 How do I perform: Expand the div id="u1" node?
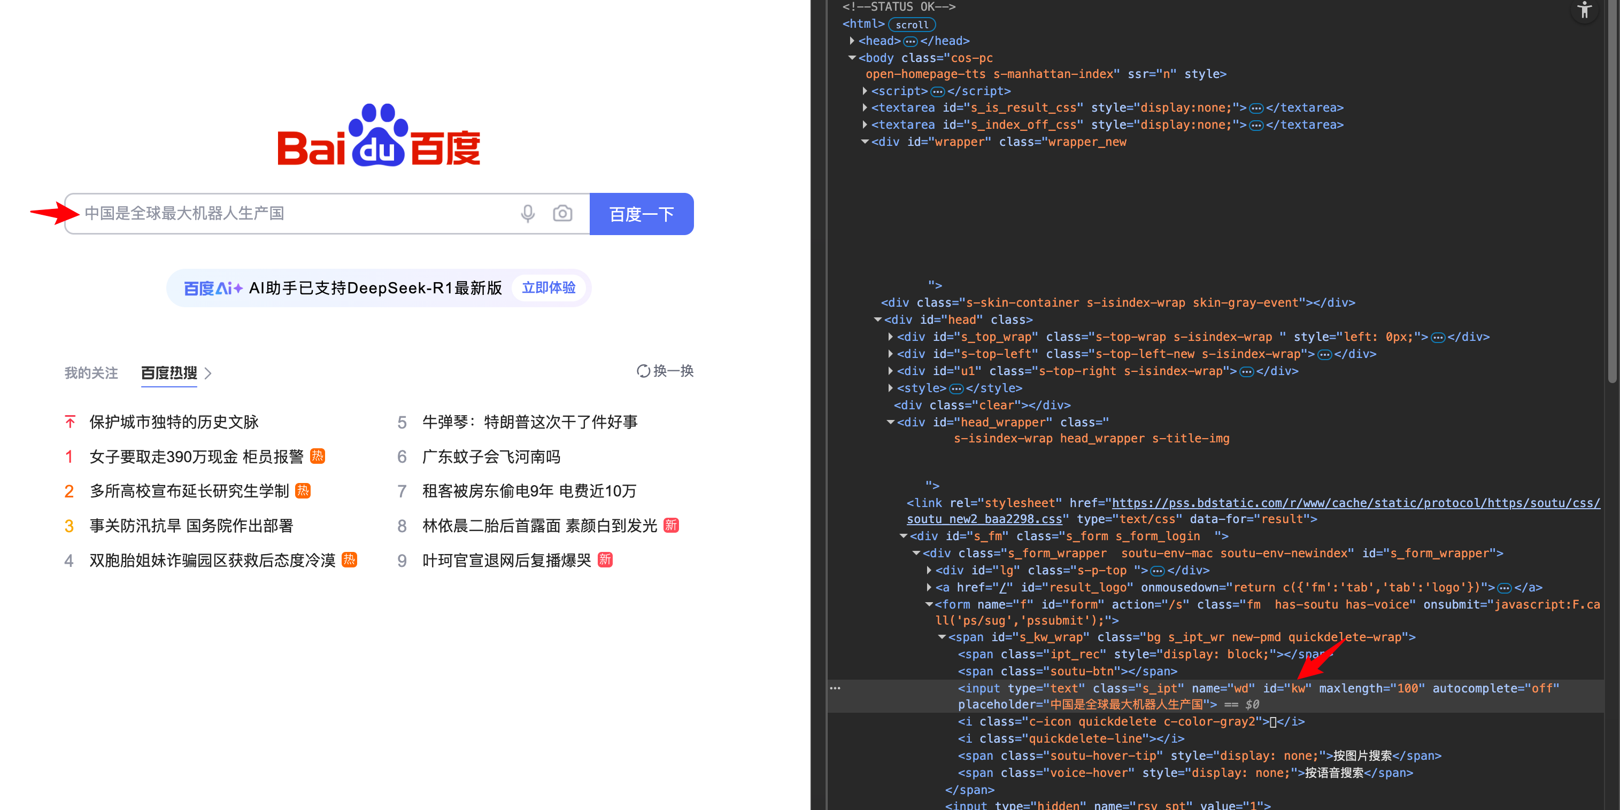(x=891, y=371)
